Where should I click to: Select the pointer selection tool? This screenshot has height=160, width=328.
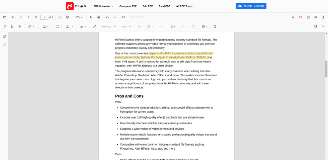click(91, 17)
